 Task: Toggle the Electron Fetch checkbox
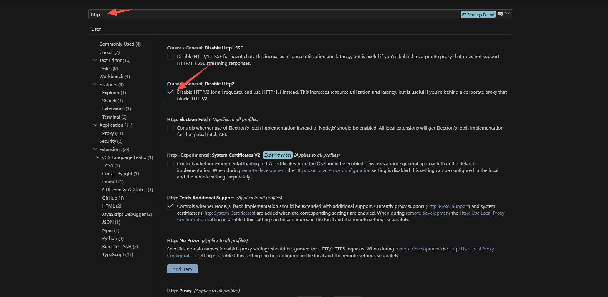point(170,128)
